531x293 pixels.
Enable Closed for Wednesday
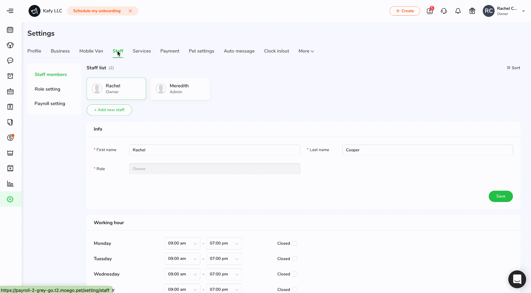pos(295,274)
